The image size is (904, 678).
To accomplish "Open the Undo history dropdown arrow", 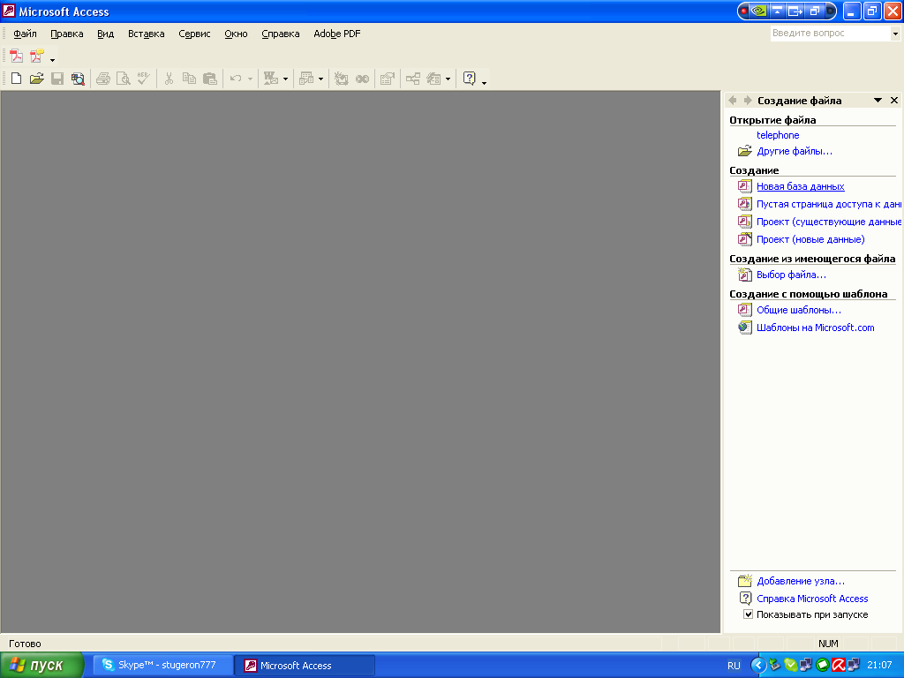I will (x=250, y=79).
